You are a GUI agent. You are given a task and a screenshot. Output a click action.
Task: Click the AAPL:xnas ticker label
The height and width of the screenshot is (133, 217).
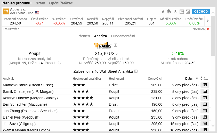click(x=18, y=13)
